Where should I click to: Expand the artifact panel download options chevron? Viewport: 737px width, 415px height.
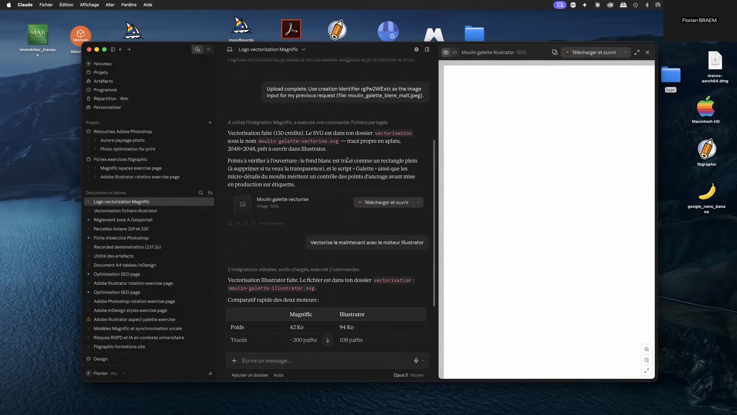coord(626,52)
